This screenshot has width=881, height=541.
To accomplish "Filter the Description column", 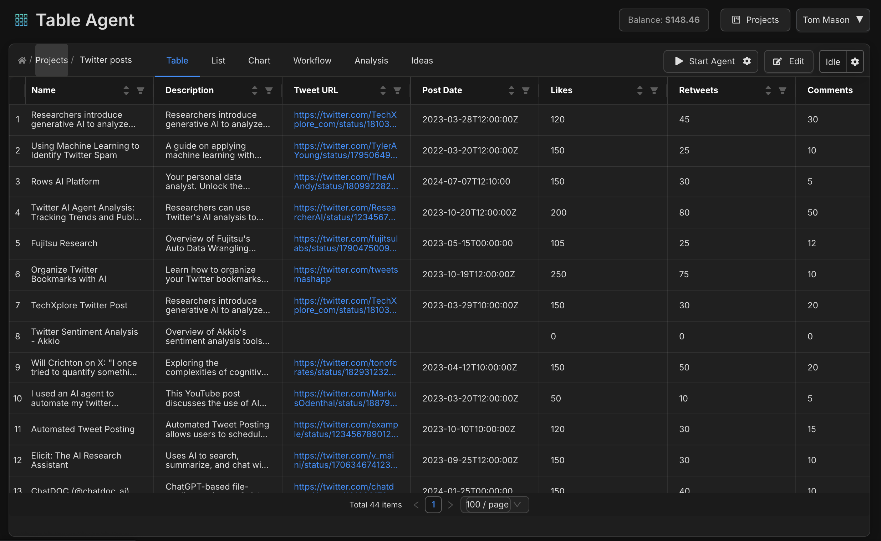I will (x=269, y=91).
